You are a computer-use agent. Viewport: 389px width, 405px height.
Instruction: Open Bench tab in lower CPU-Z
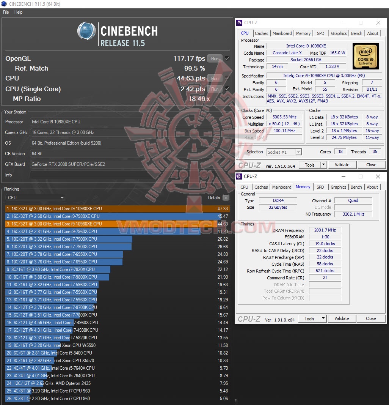[356, 187]
